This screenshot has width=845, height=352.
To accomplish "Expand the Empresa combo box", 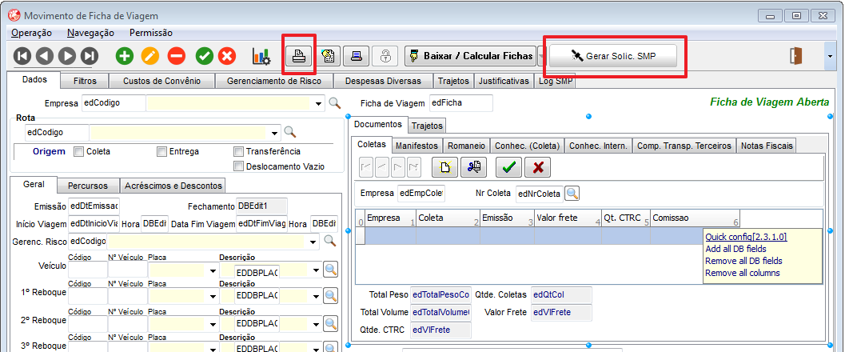I will pyautogui.click(x=320, y=103).
